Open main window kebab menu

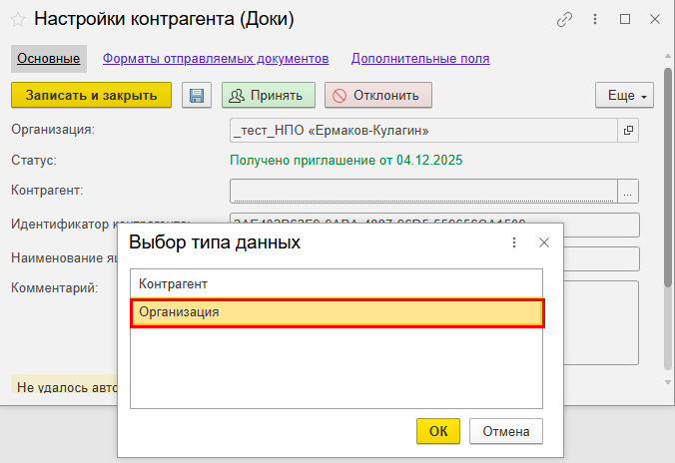[595, 19]
